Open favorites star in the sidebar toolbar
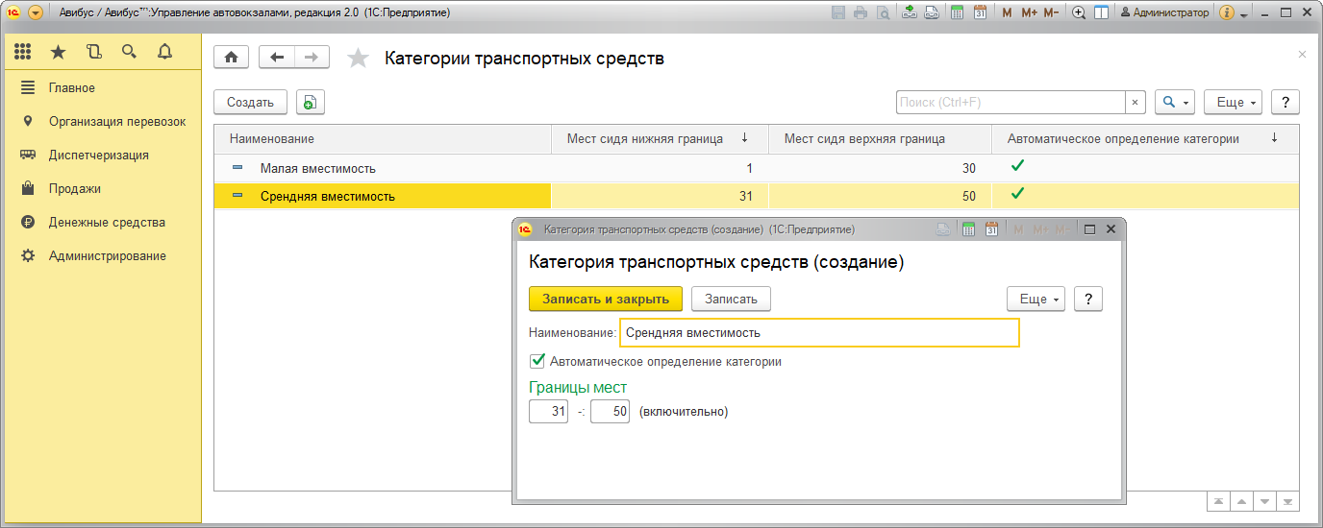1323x528 pixels. pos(58,52)
